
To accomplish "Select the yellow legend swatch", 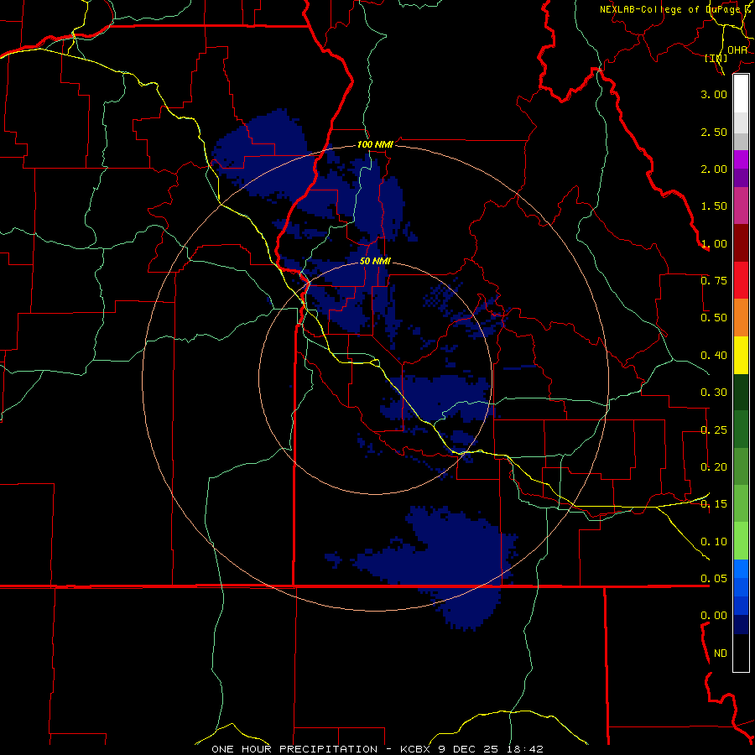I will [741, 355].
